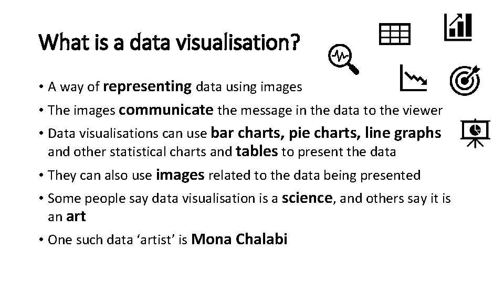Image resolution: width=504 pixels, height=283 pixels.
Task: Click the declining line graph icon
Action: pyautogui.click(x=413, y=77)
